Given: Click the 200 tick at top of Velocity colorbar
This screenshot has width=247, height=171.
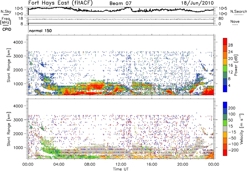Looking at the screenshot, I should [x=232, y=108].
